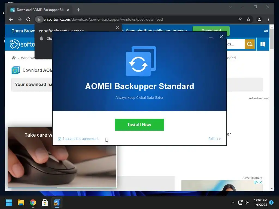Close the AOMEI Backupper installer dialog
Image resolution: width=279 pixels, height=209 pixels.
221,37
